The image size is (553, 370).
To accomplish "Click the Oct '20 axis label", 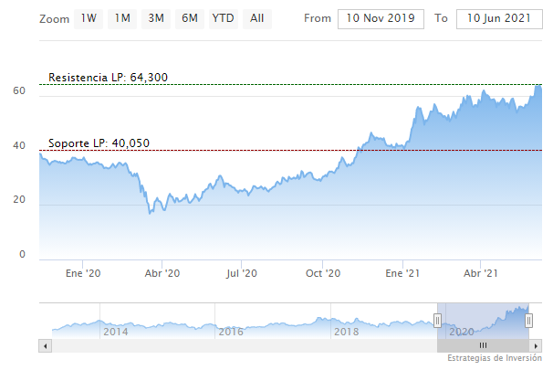I will click(x=323, y=272).
